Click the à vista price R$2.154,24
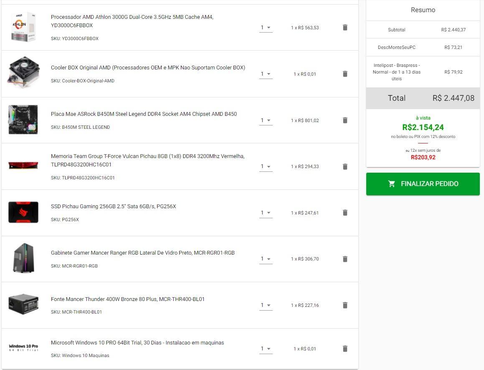Image resolution: width=484 pixels, height=370 pixels. pos(423,128)
